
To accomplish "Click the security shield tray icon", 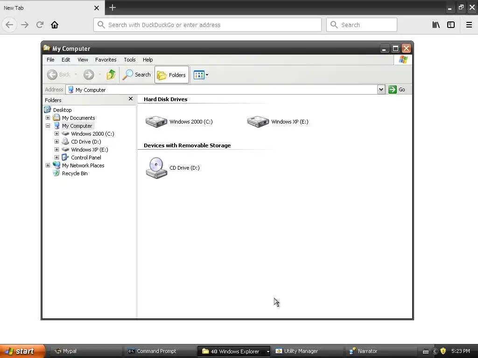I will (x=443, y=351).
